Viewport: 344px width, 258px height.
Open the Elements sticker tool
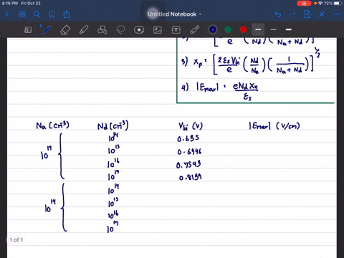(x=139, y=30)
